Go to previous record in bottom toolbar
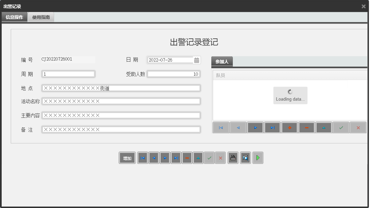This screenshot has width=381, height=208. 154,158
